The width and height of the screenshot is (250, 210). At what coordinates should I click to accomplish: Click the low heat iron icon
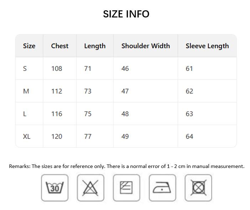[162, 188]
